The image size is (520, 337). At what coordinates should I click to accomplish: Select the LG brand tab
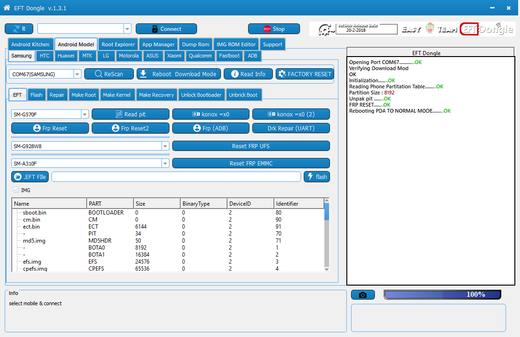click(106, 56)
